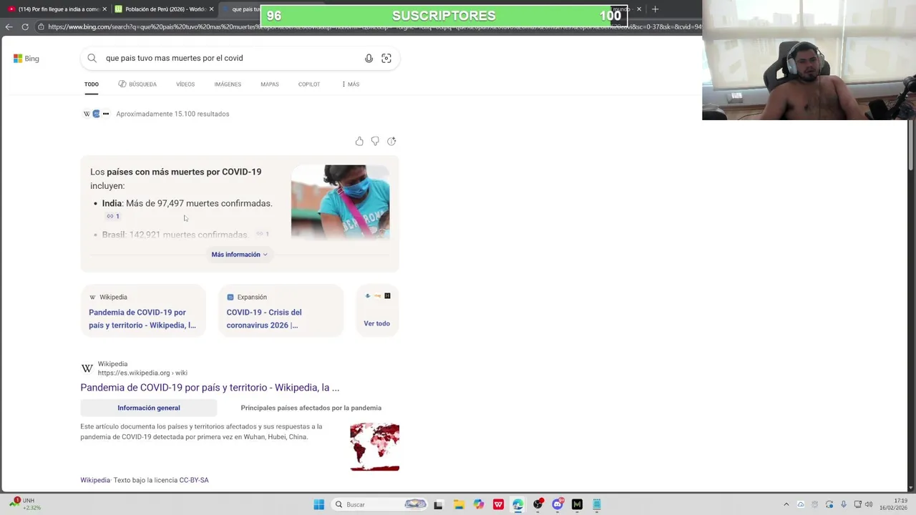Open Wikipedia Pandemia de COVID-19 source card
Viewport: 916px width, 515px height.
point(143,311)
